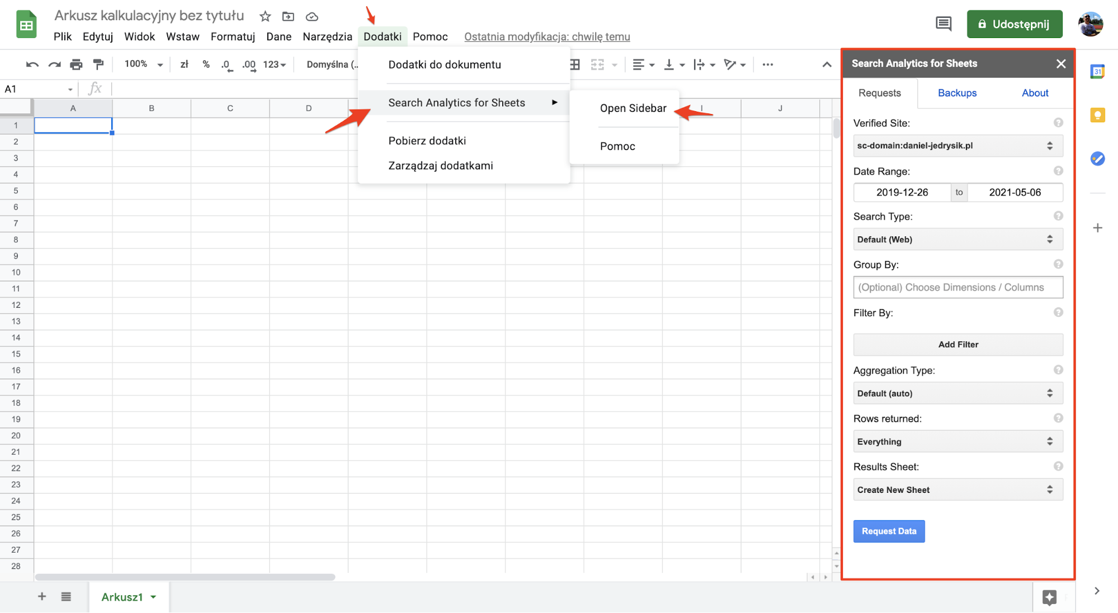
Task: Click the Add Filter button
Action: pyautogui.click(x=958, y=344)
